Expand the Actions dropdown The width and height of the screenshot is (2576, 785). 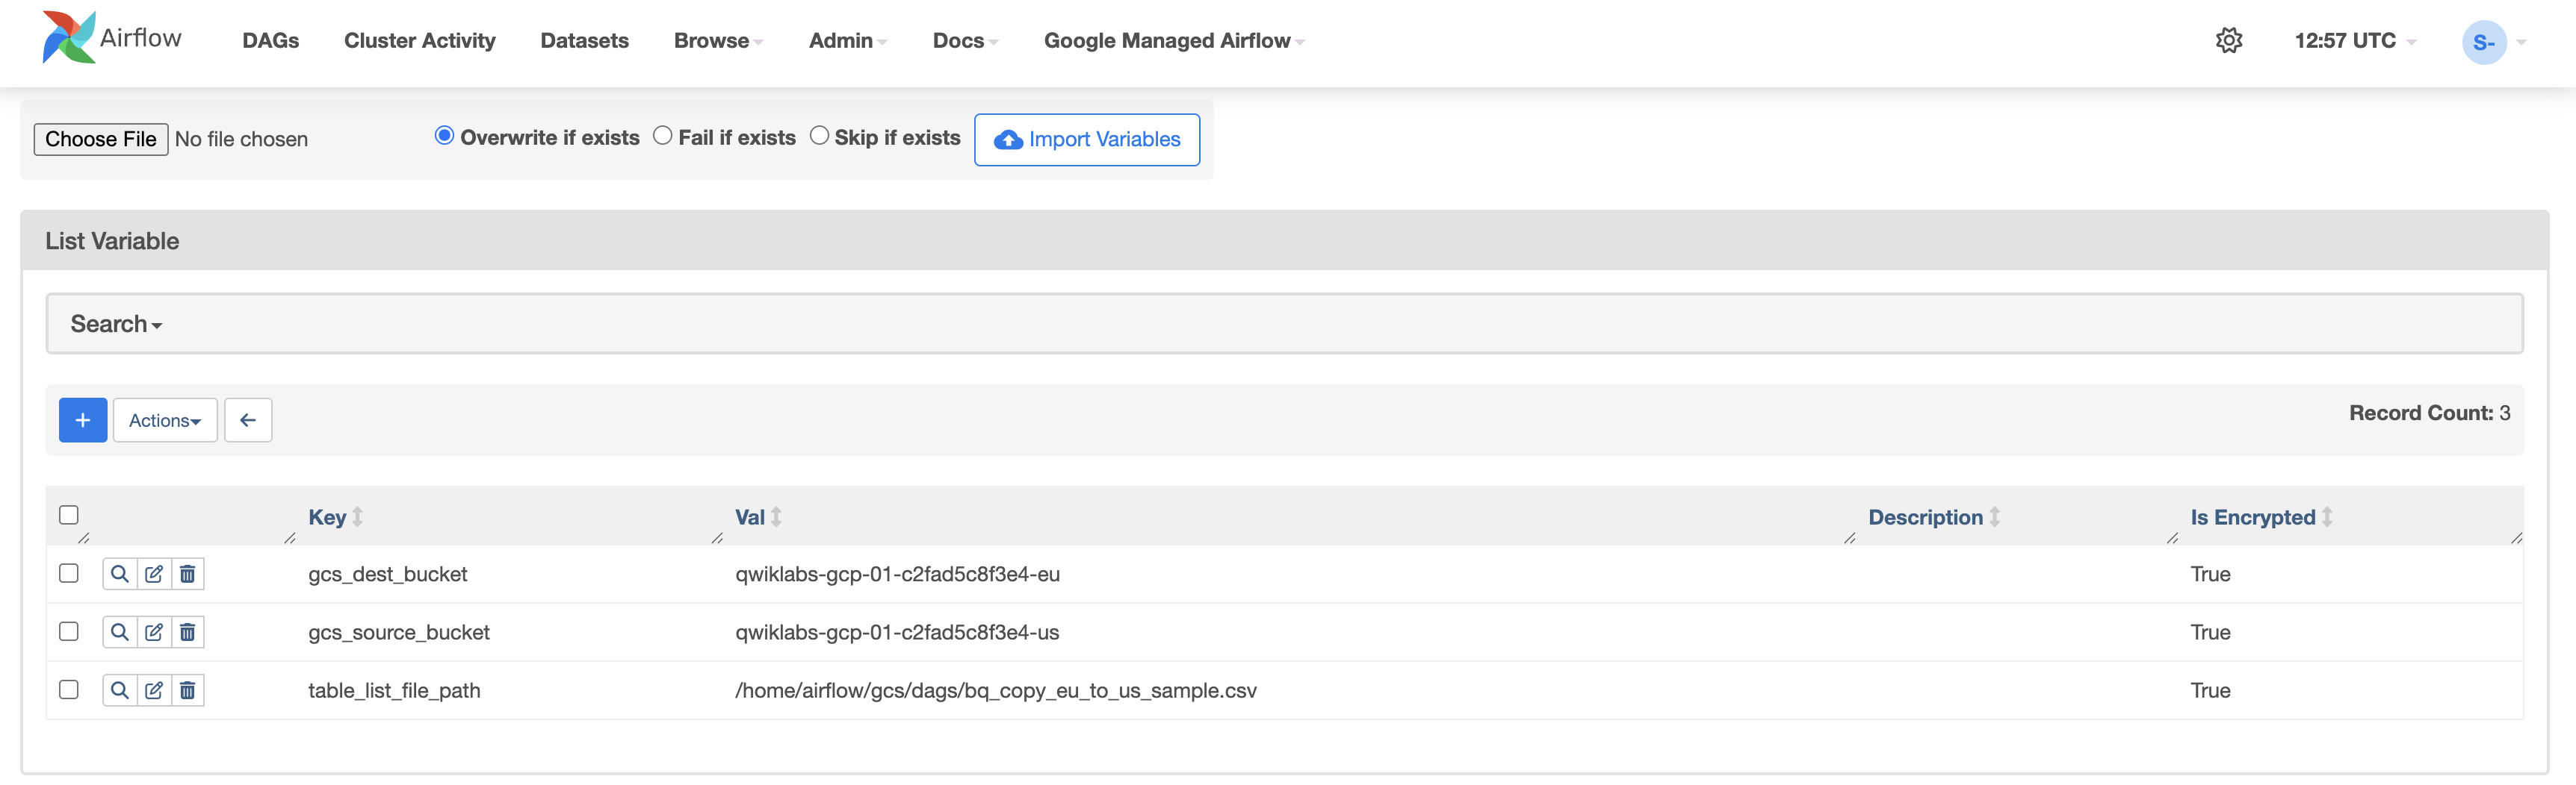pyautogui.click(x=165, y=420)
